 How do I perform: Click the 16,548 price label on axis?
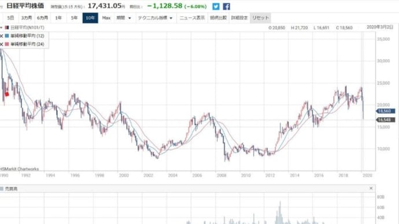[386, 120]
